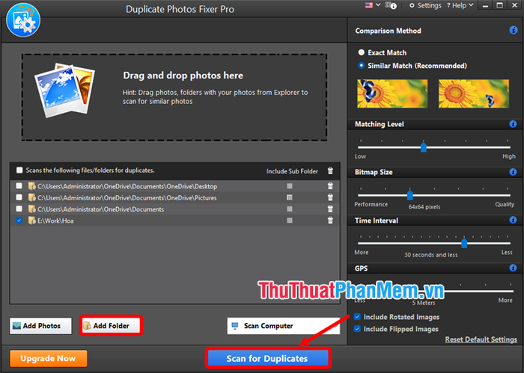Toggle sub folder box for E:\Work\Hoa row
Image resolution: width=524 pixels, height=373 pixels.
coord(290,221)
